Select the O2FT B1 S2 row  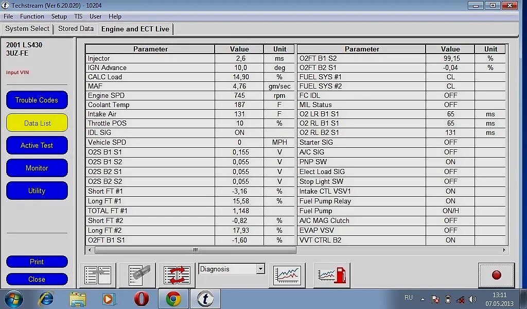click(401, 58)
